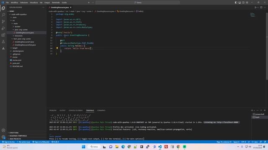Open GreetingResourceTest.java in explorer

coord(25,45)
